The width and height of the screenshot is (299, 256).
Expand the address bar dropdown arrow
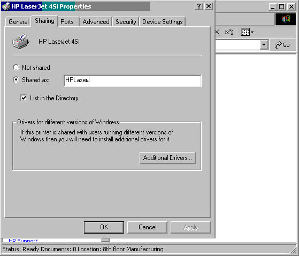(264, 45)
